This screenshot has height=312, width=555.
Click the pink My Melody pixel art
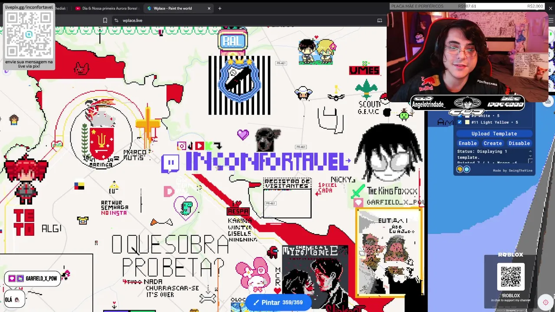coord(253,274)
